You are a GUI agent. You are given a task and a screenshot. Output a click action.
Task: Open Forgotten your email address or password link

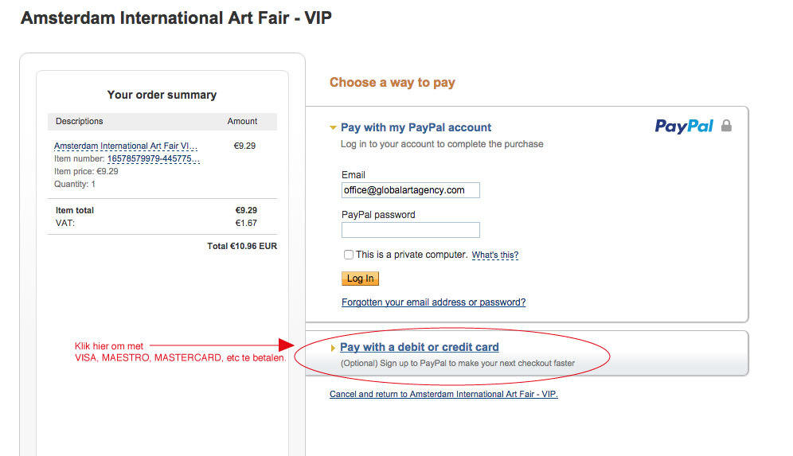pos(433,302)
